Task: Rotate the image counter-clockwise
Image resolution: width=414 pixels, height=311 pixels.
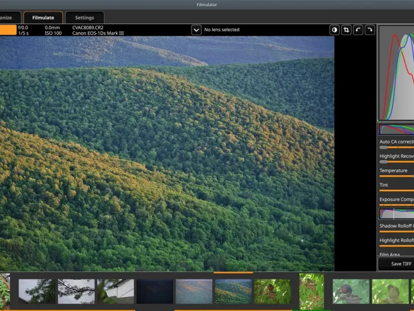Action: 358,30
